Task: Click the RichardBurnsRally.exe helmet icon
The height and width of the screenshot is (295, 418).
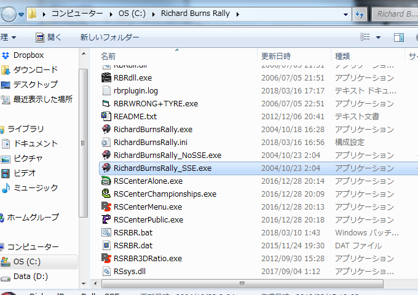Action: tap(106, 129)
